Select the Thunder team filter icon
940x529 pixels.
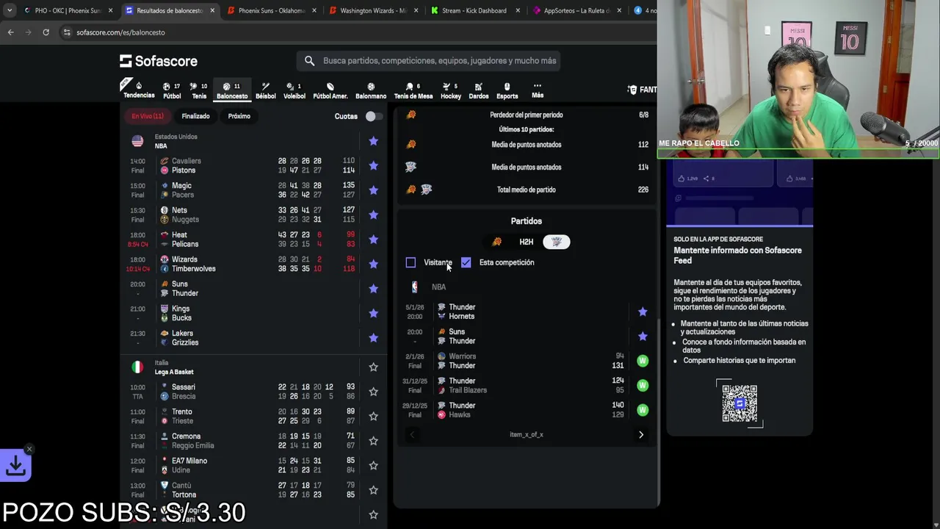coord(557,242)
